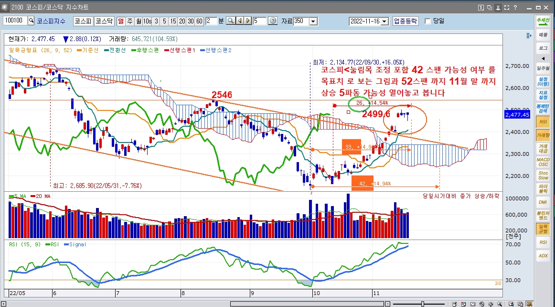Select the 주 weekly period tab
The height and width of the screenshot is (307, 555).
point(130,21)
